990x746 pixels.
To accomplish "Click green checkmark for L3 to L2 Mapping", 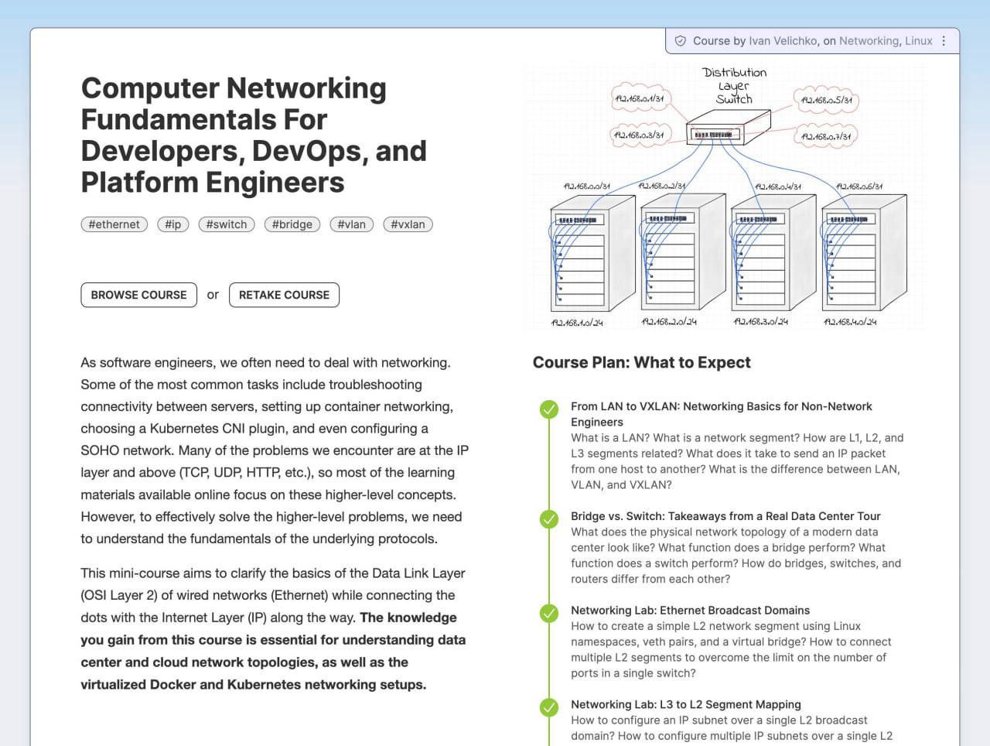I will 549,707.
